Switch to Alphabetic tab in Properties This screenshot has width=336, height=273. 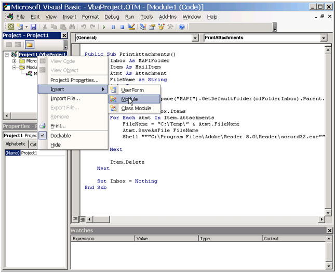tap(16, 144)
